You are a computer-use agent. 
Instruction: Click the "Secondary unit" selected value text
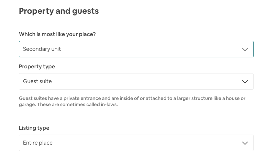[42, 49]
